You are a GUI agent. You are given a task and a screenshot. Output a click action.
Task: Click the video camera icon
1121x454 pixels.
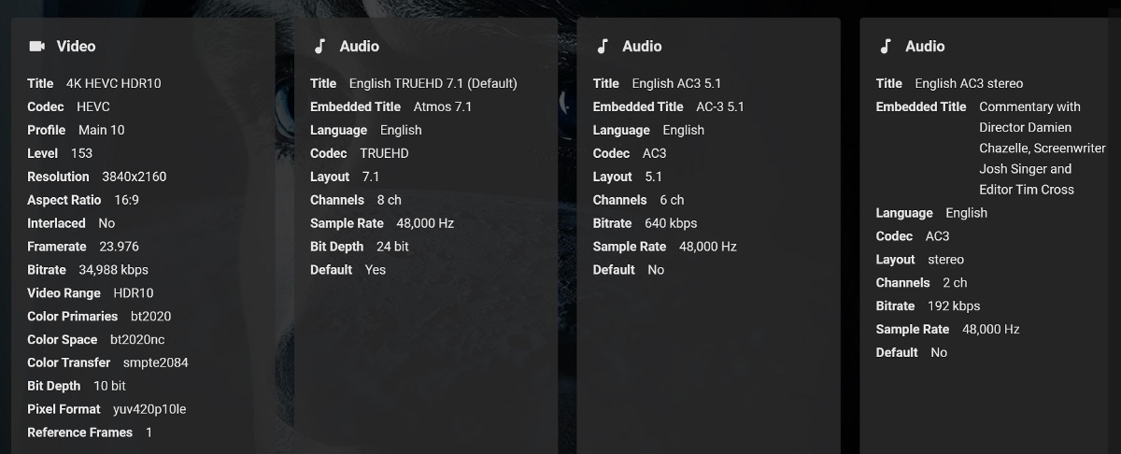[37, 46]
